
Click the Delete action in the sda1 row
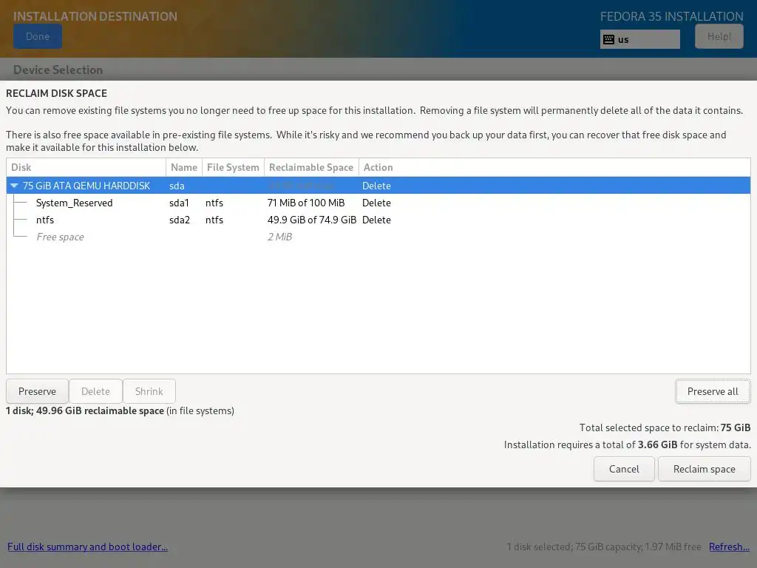pos(376,203)
